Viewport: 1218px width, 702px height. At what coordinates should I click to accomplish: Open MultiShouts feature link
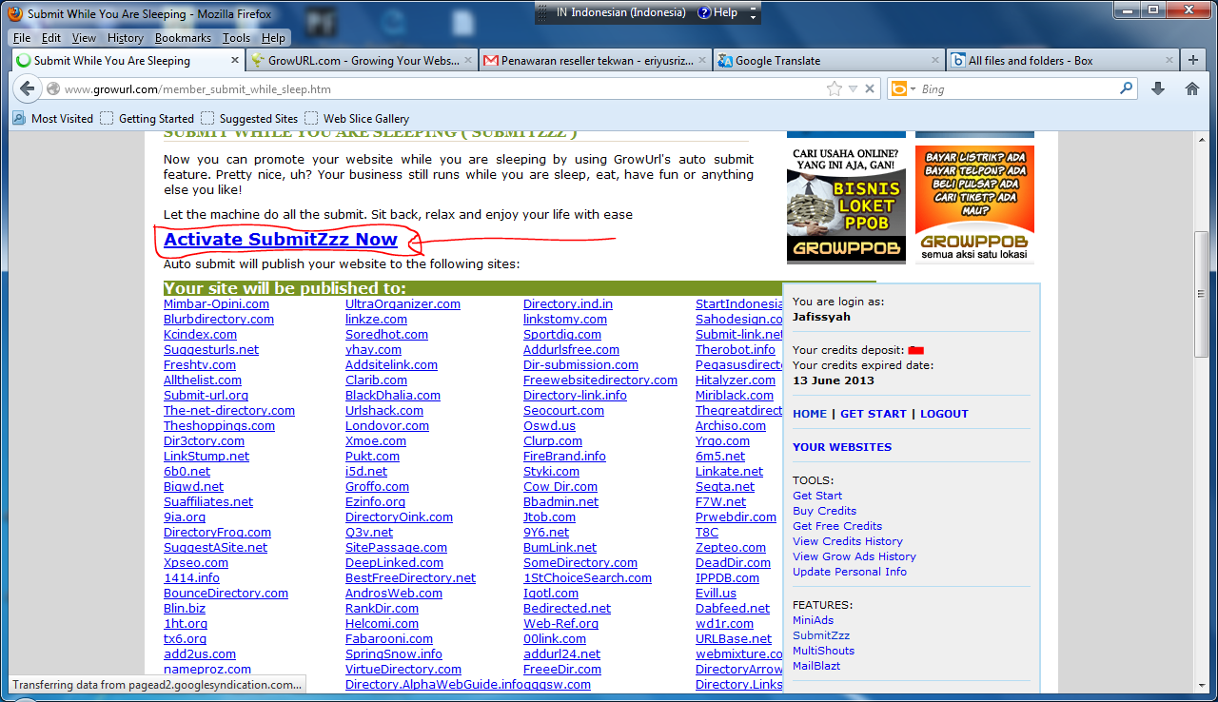point(824,651)
